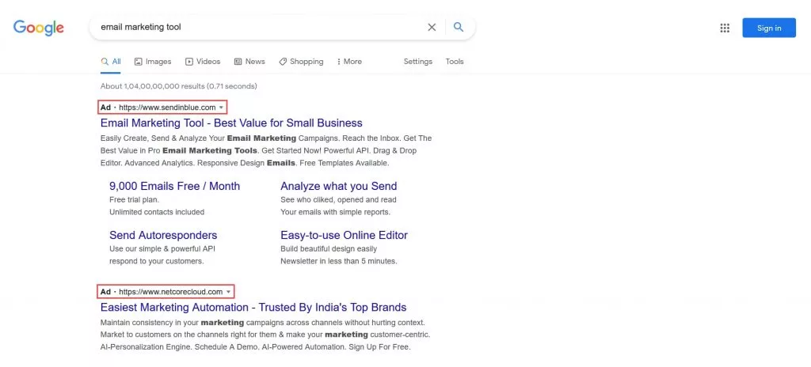Switch to the Shopping tab
Screen dimensions: 811x367
pyautogui.click(x=301, y=62)
